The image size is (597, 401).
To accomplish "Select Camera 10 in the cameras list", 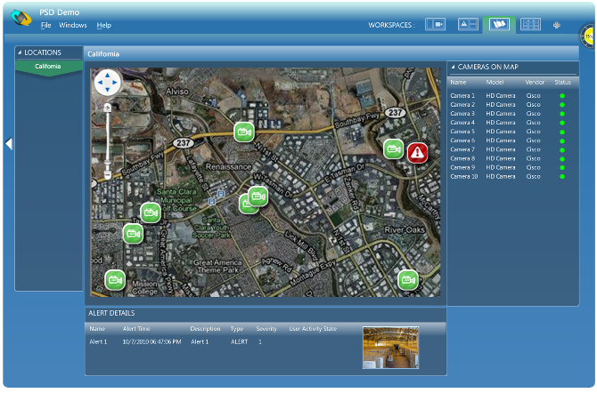I will click(x=463, y=176).
